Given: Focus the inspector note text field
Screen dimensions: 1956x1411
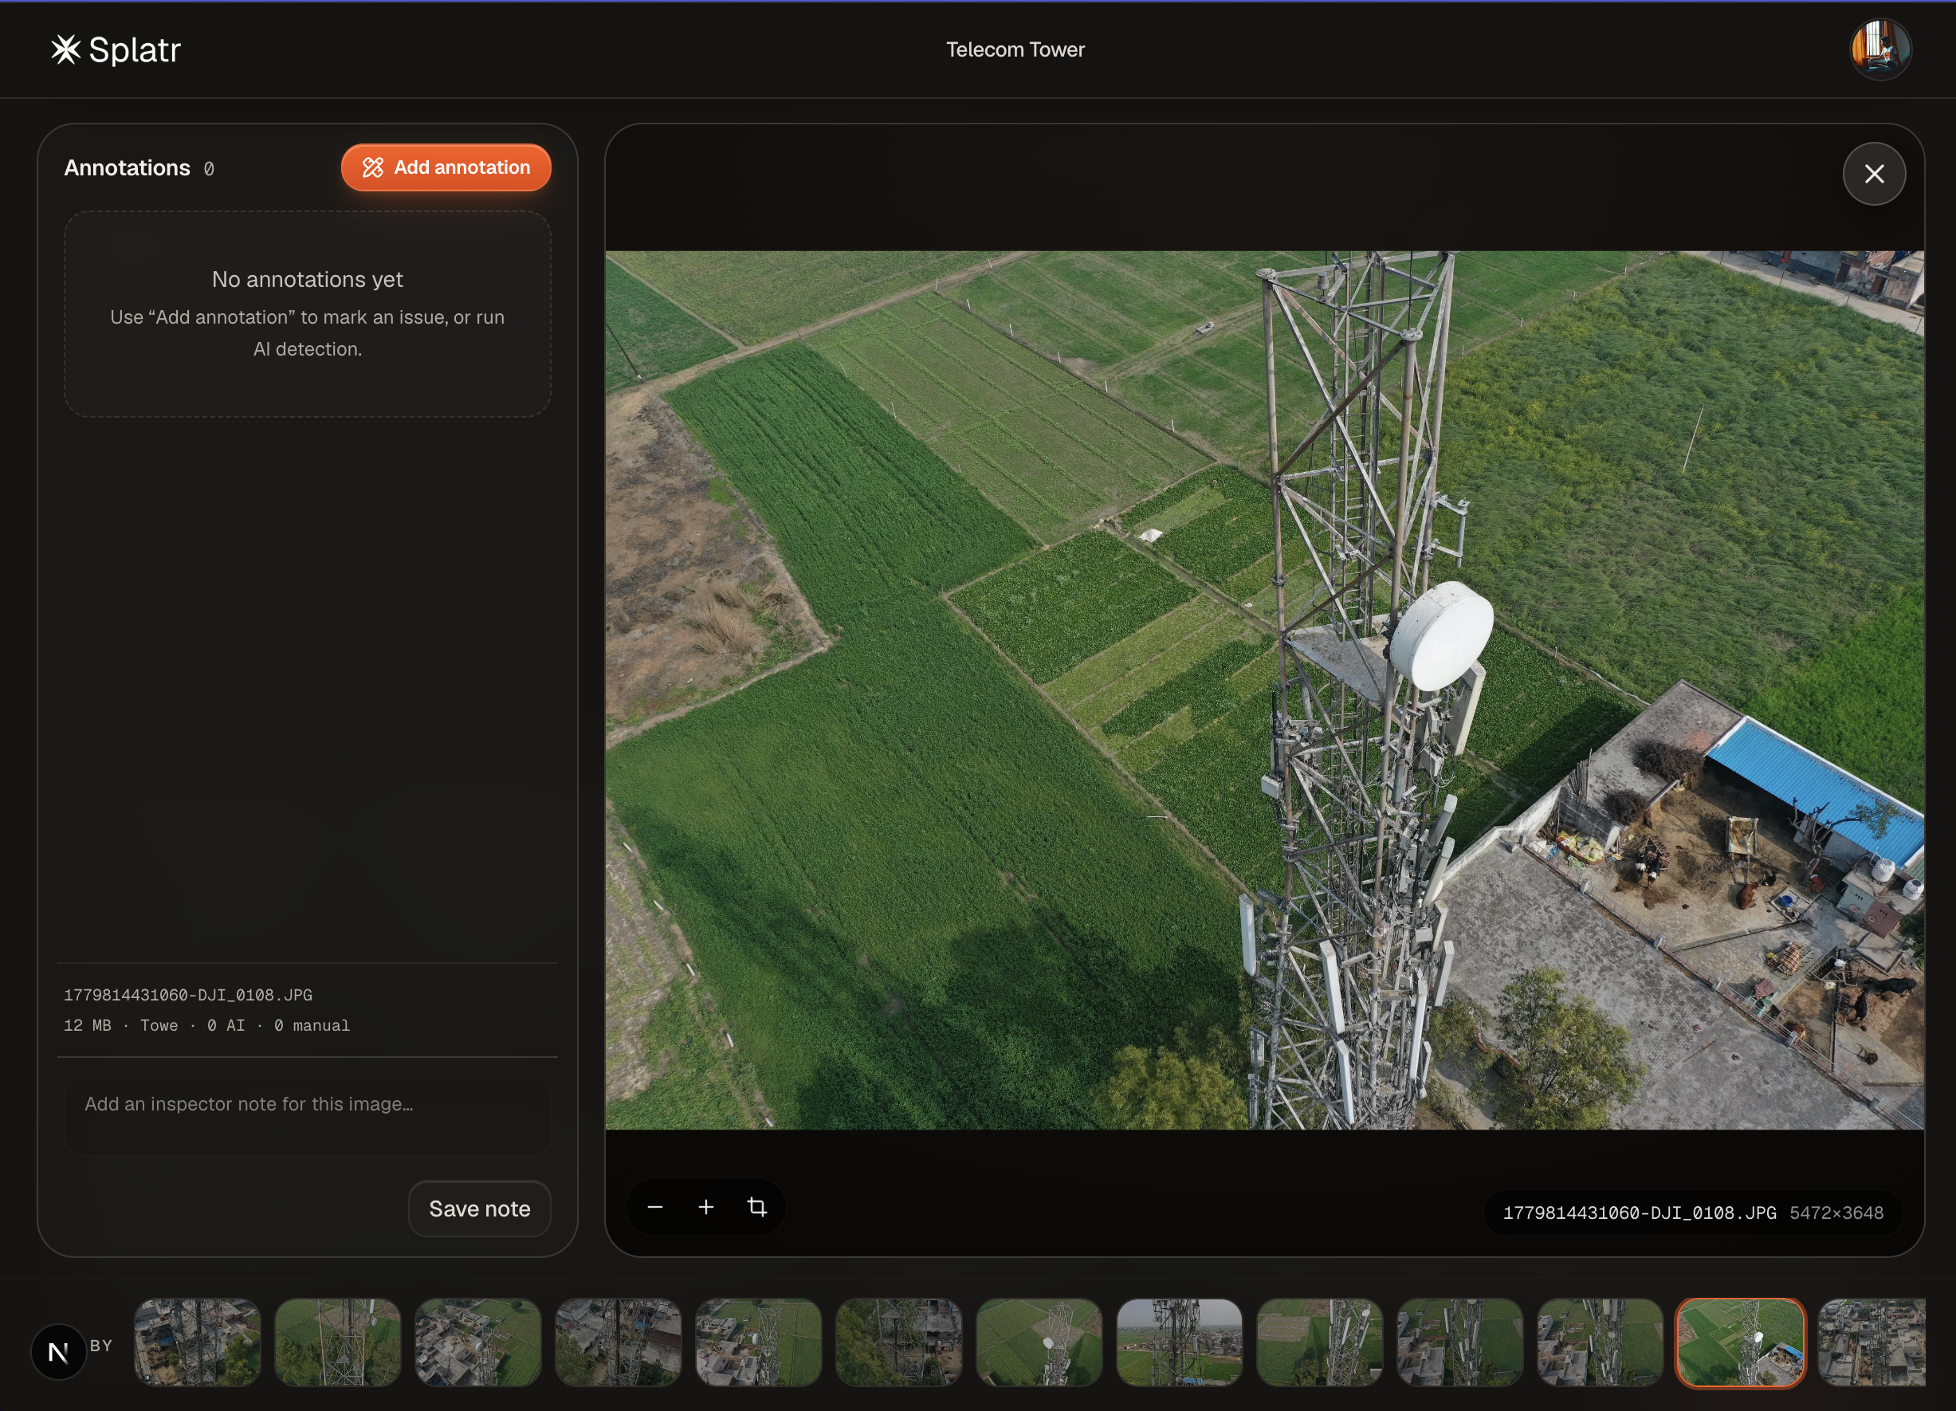Looking at the screenshot, I should point(307,1116).
